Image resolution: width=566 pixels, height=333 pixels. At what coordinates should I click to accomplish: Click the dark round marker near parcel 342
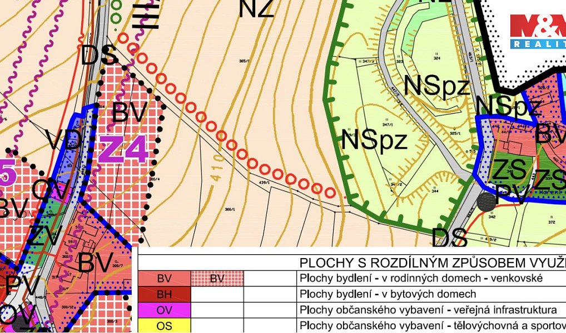click(x=486, y=202)
